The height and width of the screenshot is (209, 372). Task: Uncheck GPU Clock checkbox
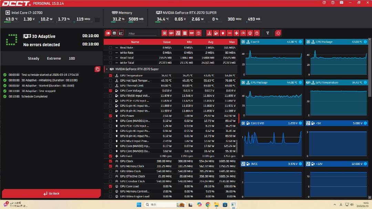(110, 161)
